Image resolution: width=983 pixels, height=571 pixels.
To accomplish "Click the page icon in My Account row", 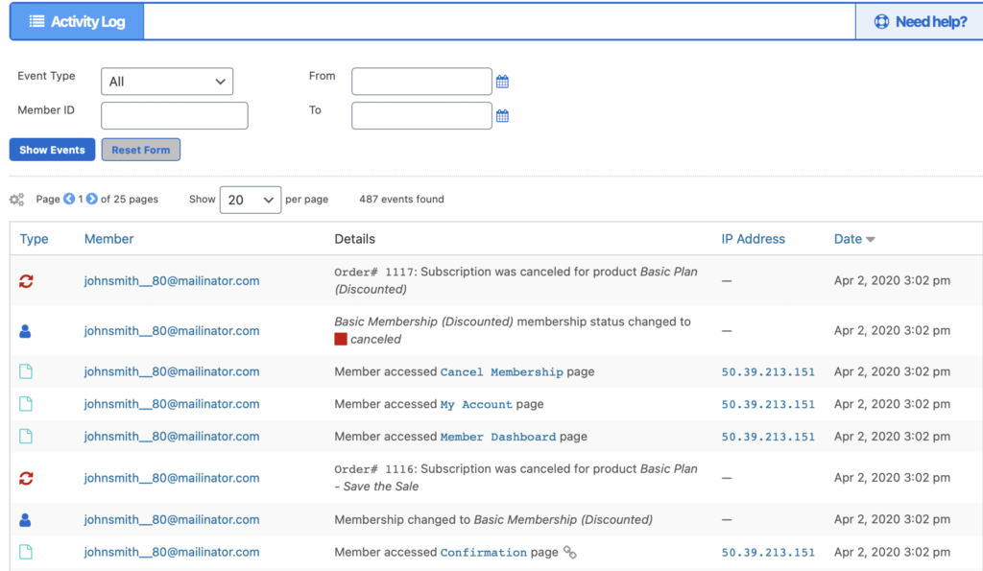I will 26,404.
